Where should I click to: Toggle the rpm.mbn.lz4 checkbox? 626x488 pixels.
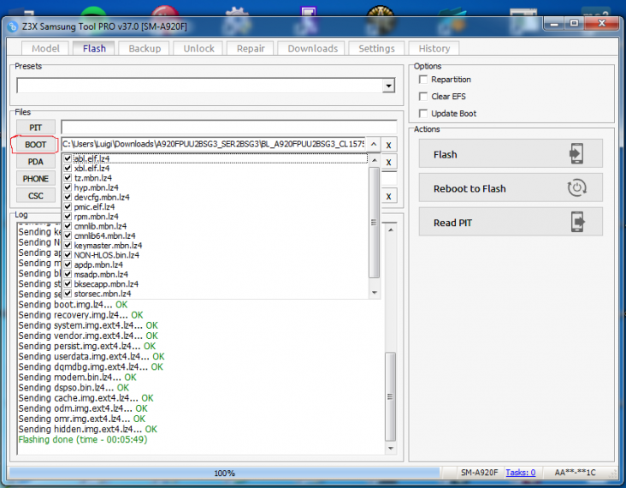68,217
